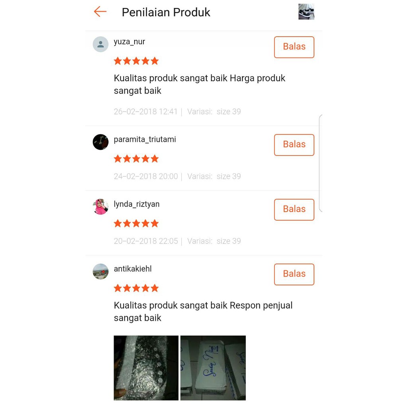The width and height of the screenshot is (408, 408).
Task: Reply to lynda_riztyan's rating via Balas
Action: (x=294, y=210)
